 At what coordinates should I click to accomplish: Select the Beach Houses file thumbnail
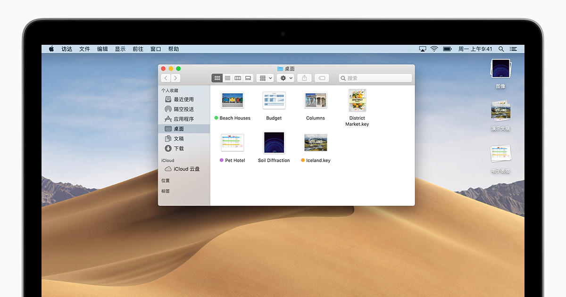tap(232, 100)
